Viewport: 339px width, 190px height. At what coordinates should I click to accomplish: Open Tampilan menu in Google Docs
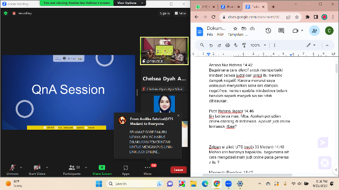pyautogui.click(x=235, y=34)
